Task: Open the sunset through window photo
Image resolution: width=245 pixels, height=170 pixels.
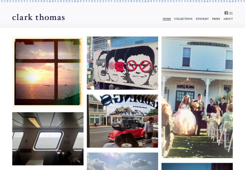Action: (x=48, y=72)
